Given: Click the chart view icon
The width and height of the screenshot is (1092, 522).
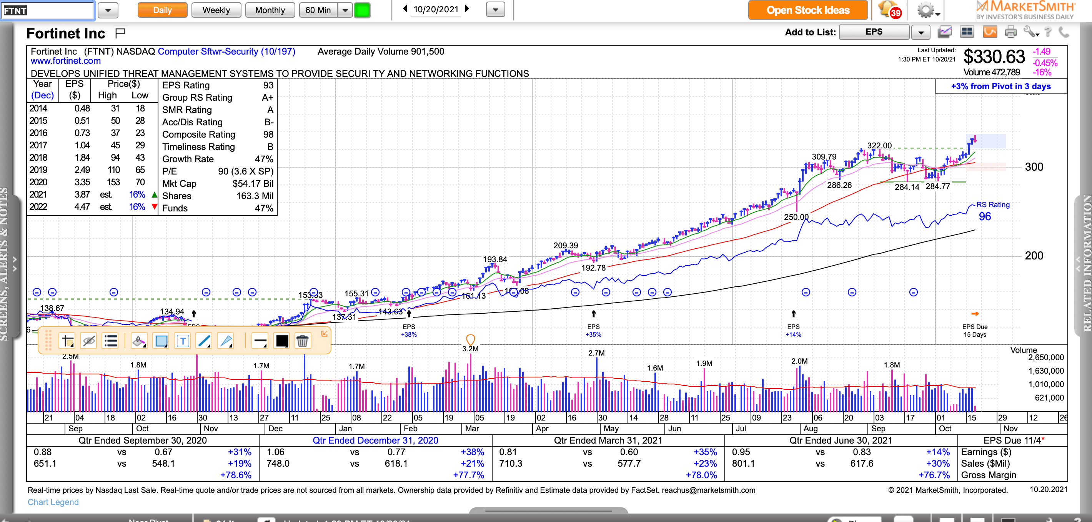Looking at the screenshot, I should click(x=945, y=32).
